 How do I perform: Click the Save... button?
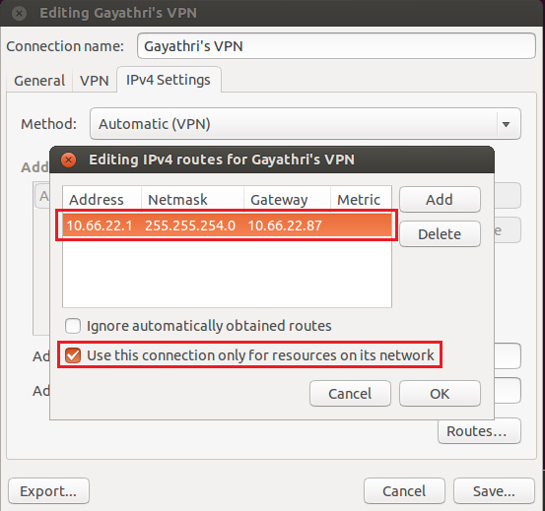(494, 491)
